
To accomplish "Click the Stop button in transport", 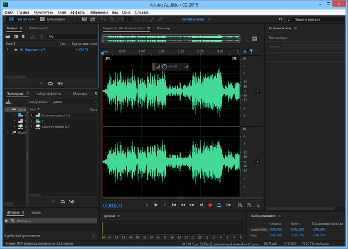I will point(147,205).
